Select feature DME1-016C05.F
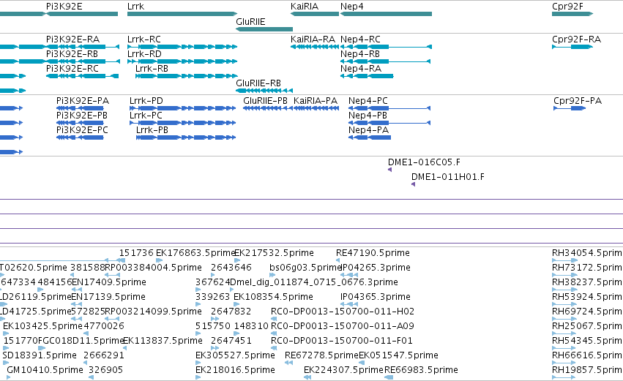The width and height of the screenshot is (623, 381). click(424, 162)
